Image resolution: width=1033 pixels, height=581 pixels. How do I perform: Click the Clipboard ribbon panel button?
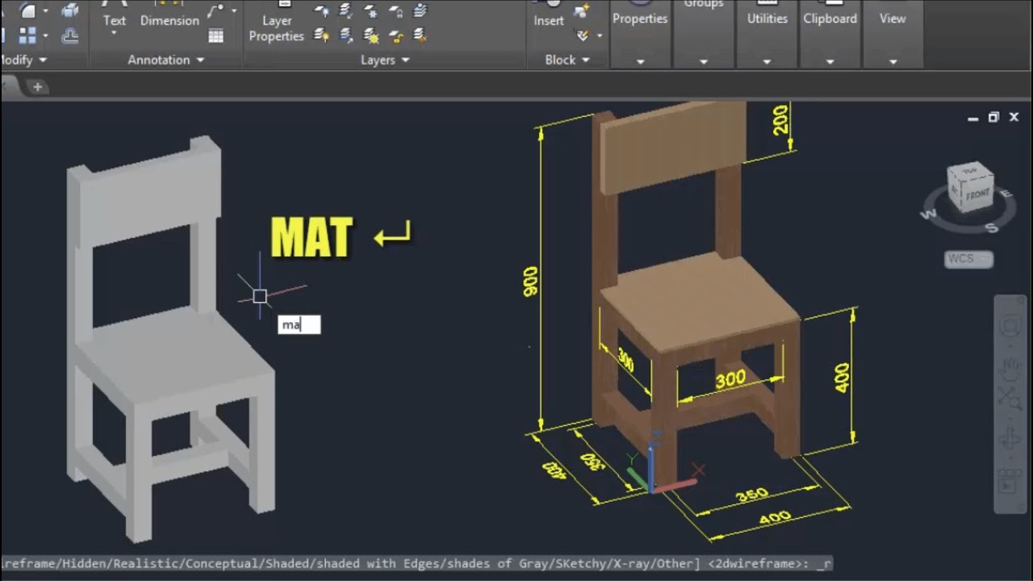tap(830, 34)
